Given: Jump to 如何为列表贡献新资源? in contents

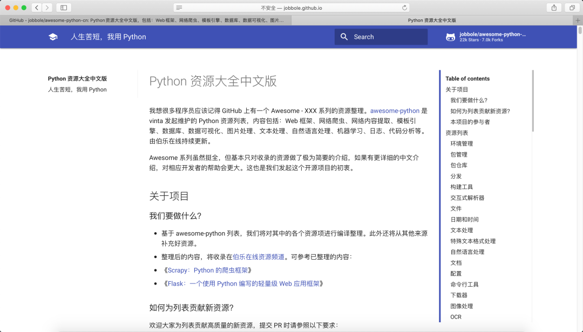Looking at the screenshot, I should (x=480, y=111).
